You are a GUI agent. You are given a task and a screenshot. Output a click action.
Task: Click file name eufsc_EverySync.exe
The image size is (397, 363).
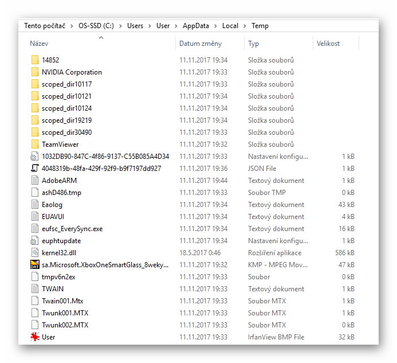(x=72, y=229)
